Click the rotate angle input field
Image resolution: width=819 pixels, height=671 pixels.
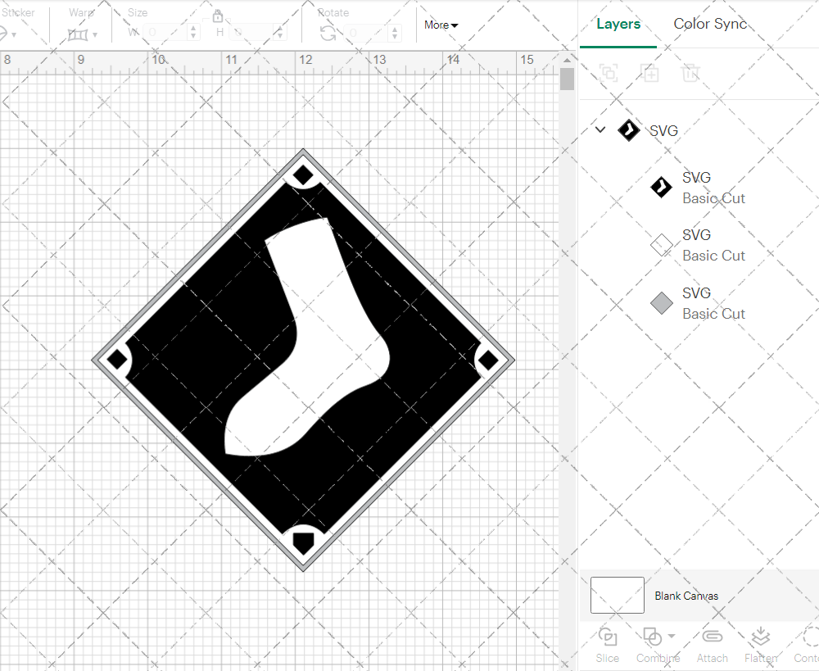(365, 33)
